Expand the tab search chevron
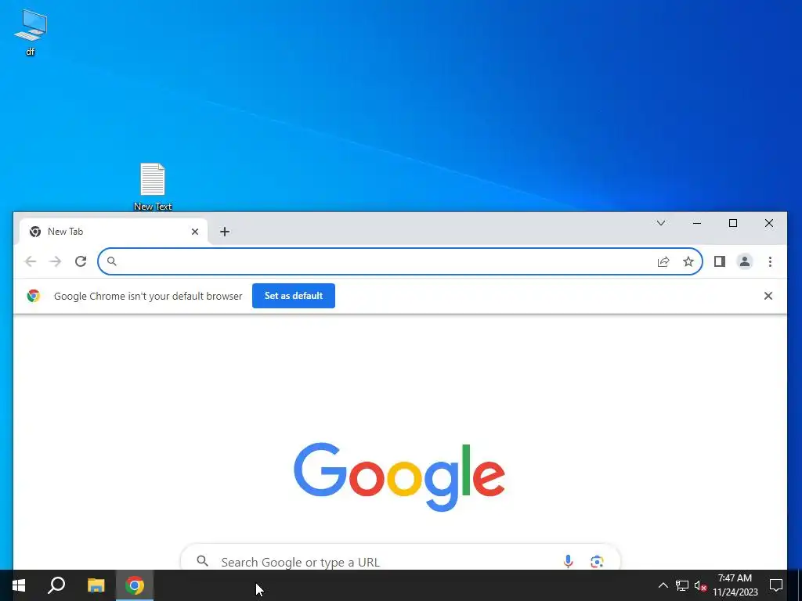 [x=661, y=223]
